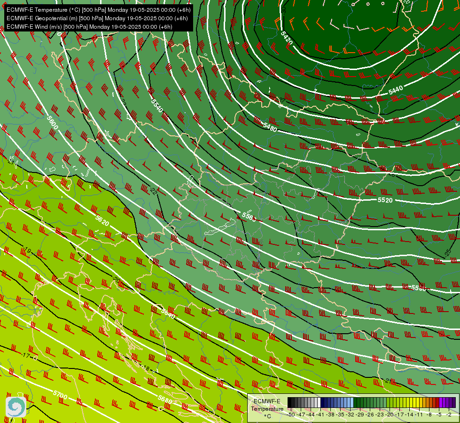Click the -50 value in the color scale
This screenshot has height=423, width=460.
click(x=291, y=415)
